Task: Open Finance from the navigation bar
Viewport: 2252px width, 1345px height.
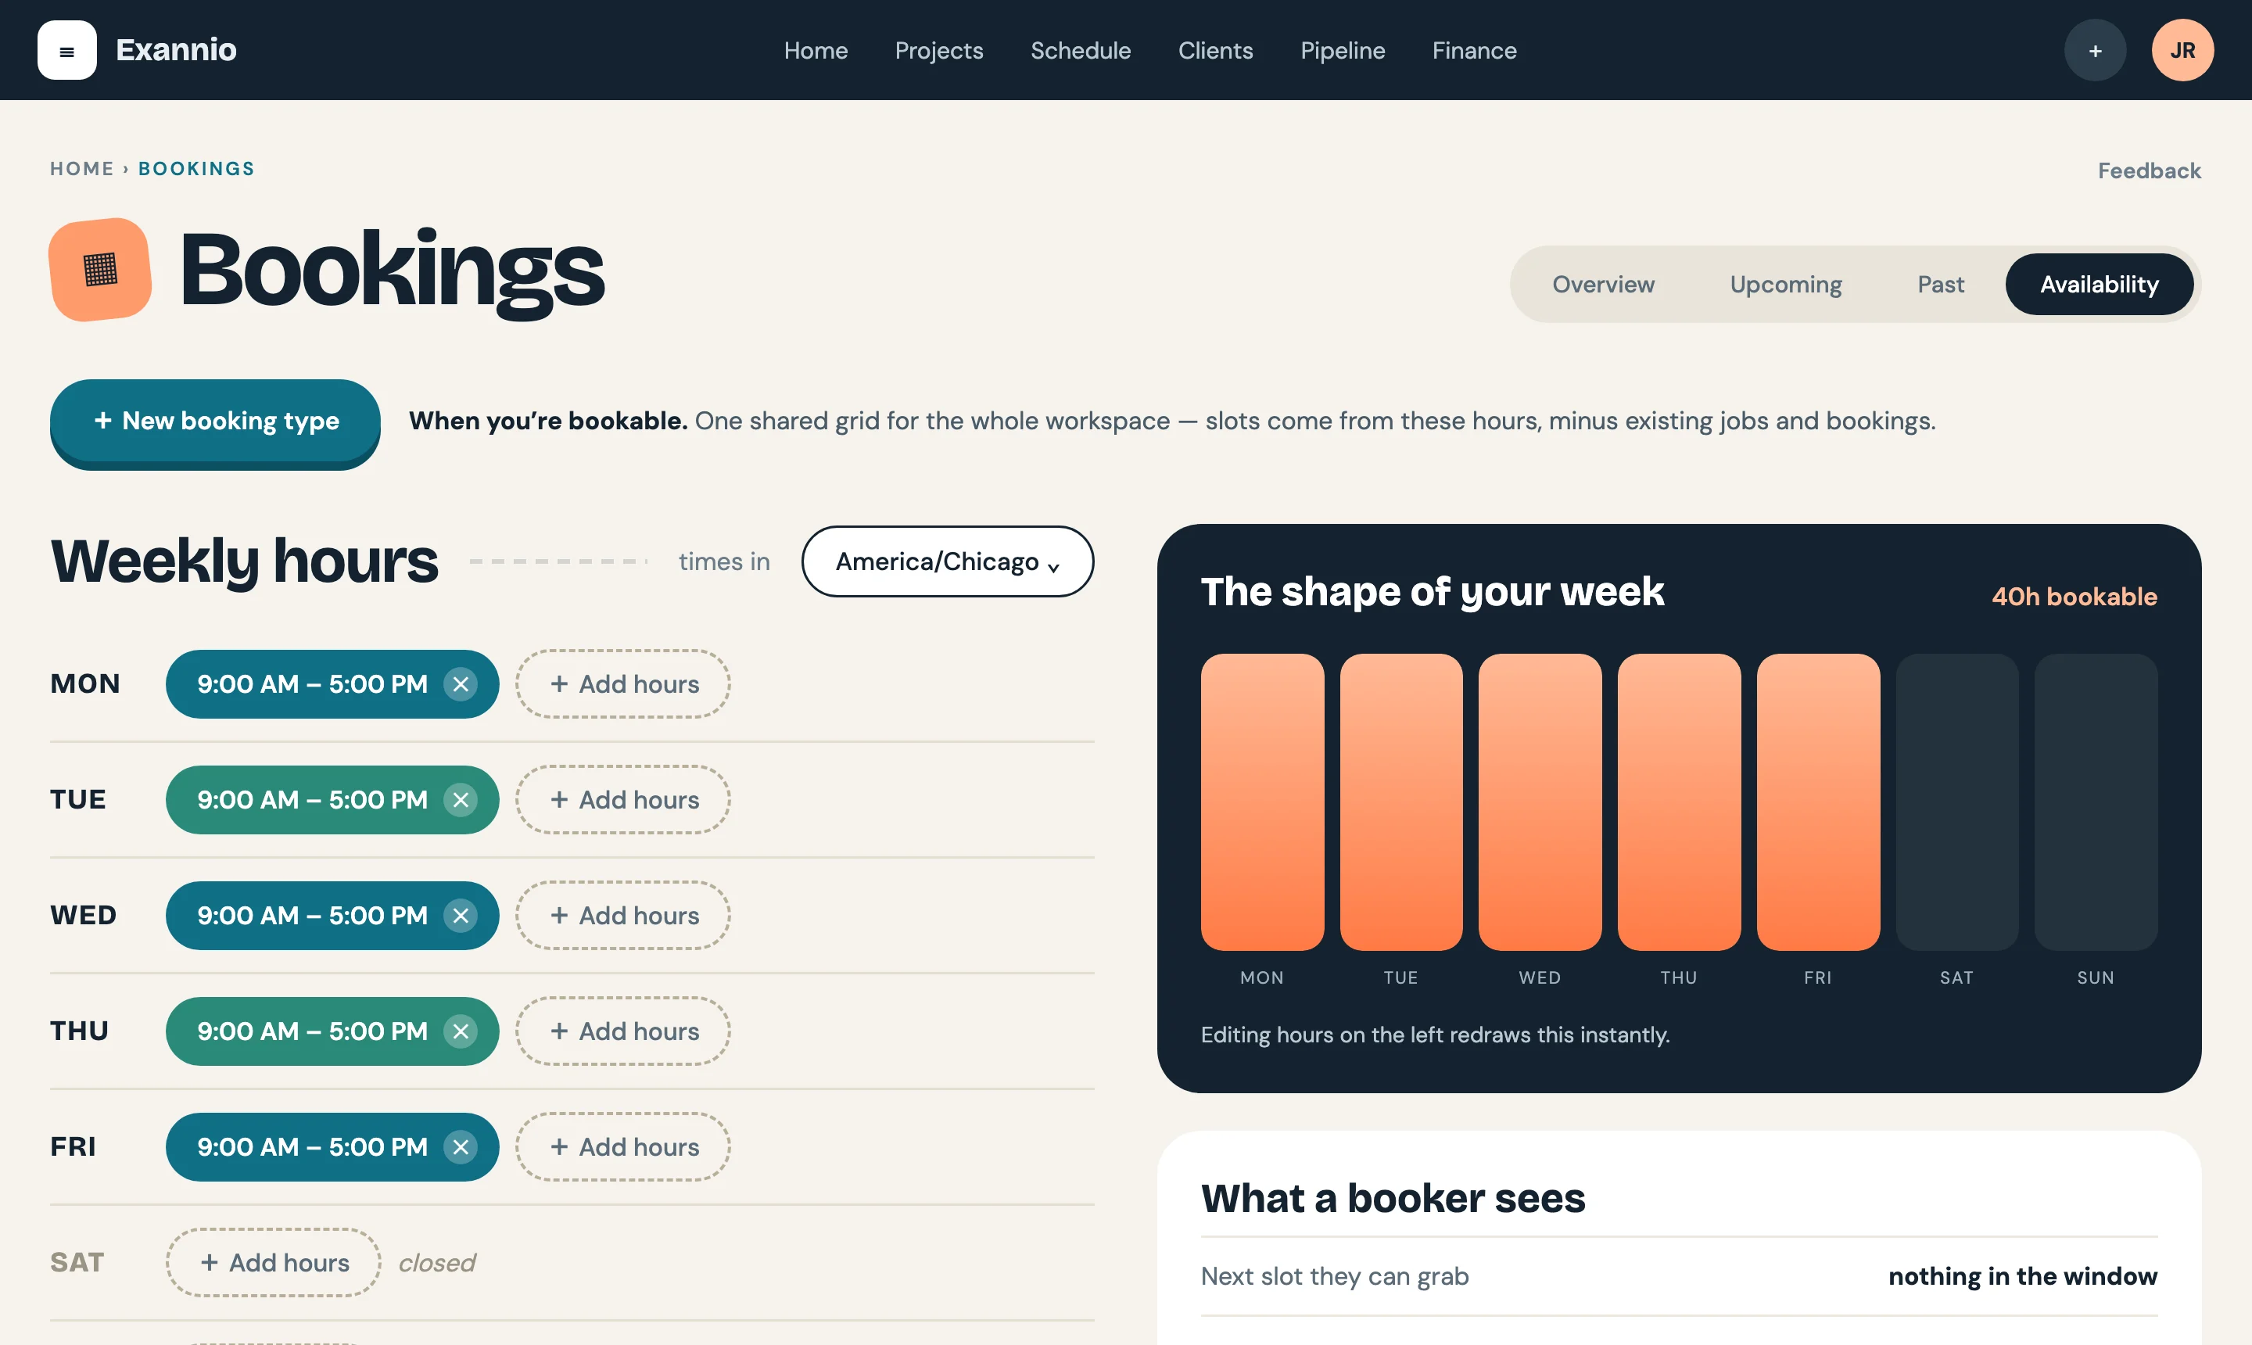Action: (1473, 51)
